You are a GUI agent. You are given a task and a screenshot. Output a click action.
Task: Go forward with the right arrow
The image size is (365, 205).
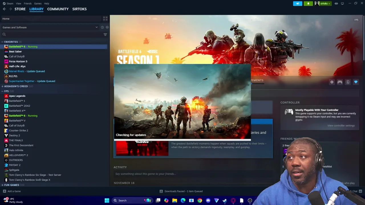(10, 9)
